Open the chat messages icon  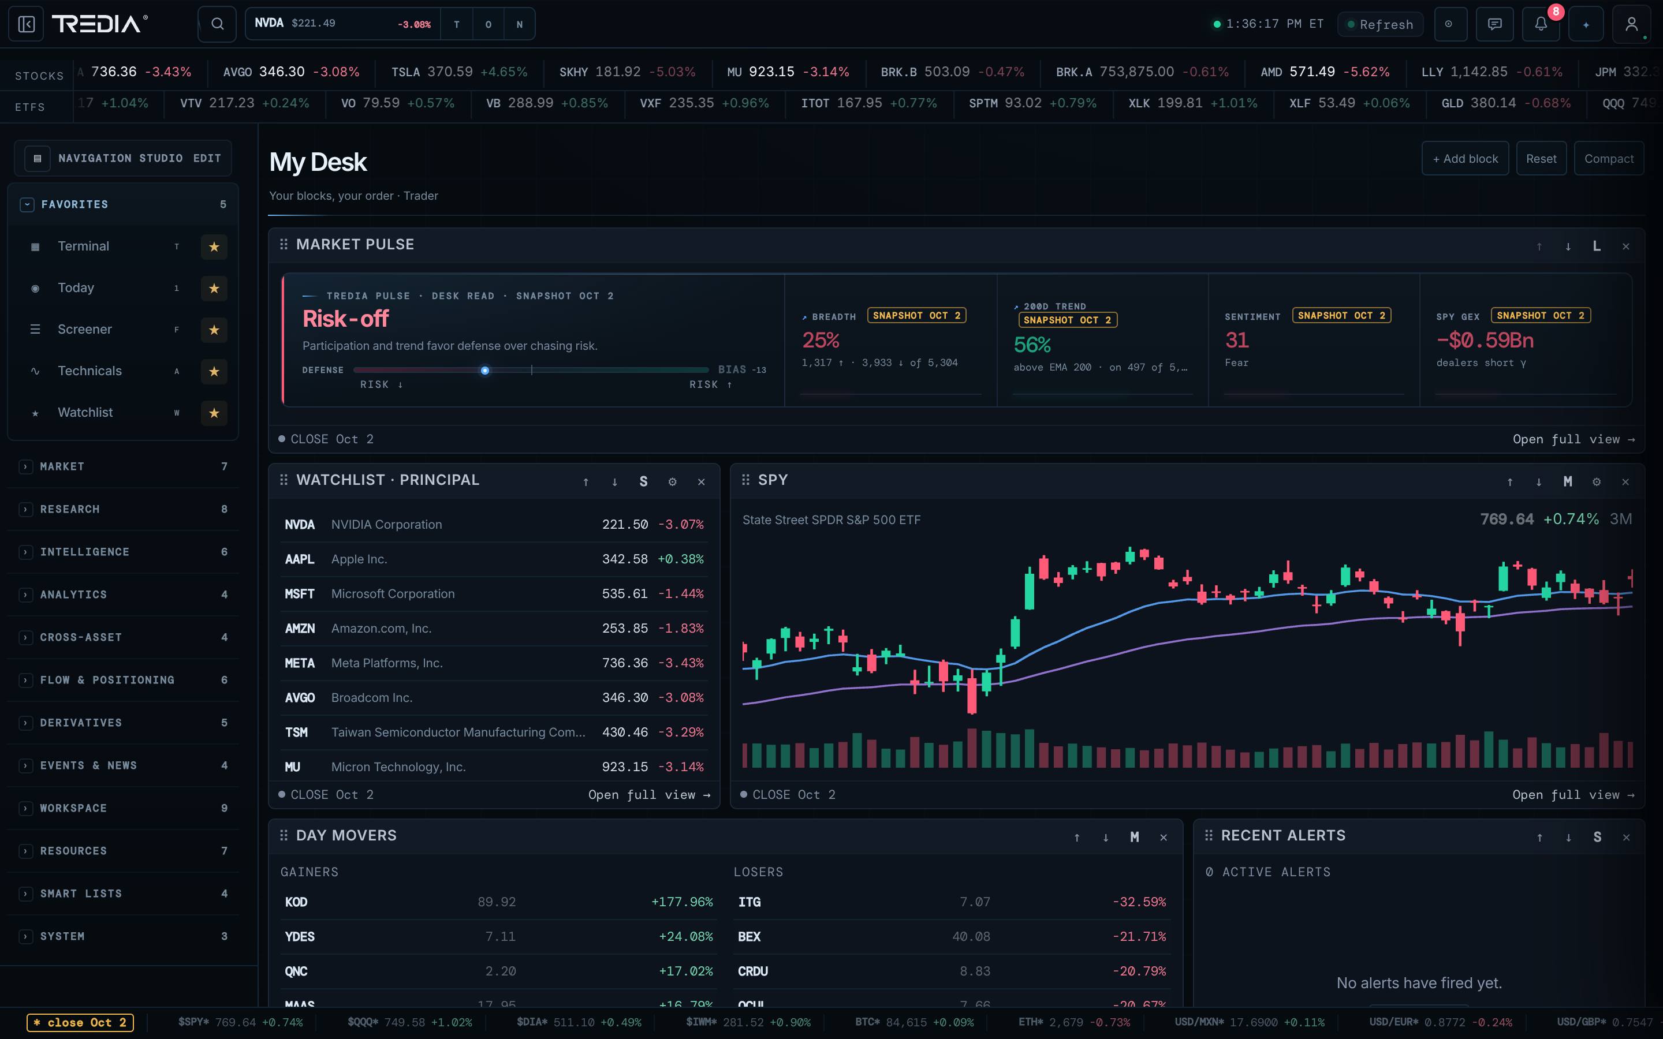click(1494, 24)
